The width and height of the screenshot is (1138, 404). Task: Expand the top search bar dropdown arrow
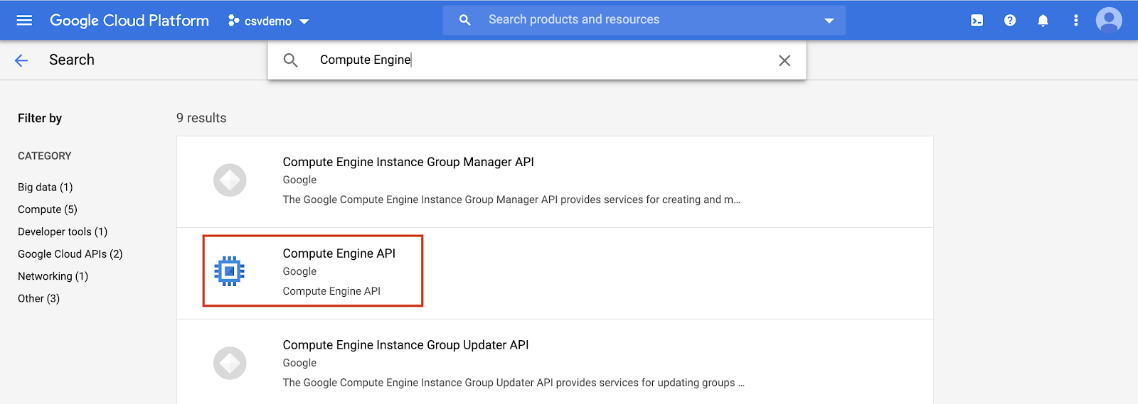point(829,21)
